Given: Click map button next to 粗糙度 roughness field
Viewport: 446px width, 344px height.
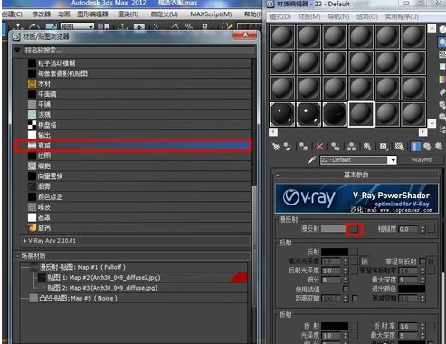Looking at the screenshot, I should [432, 229].
